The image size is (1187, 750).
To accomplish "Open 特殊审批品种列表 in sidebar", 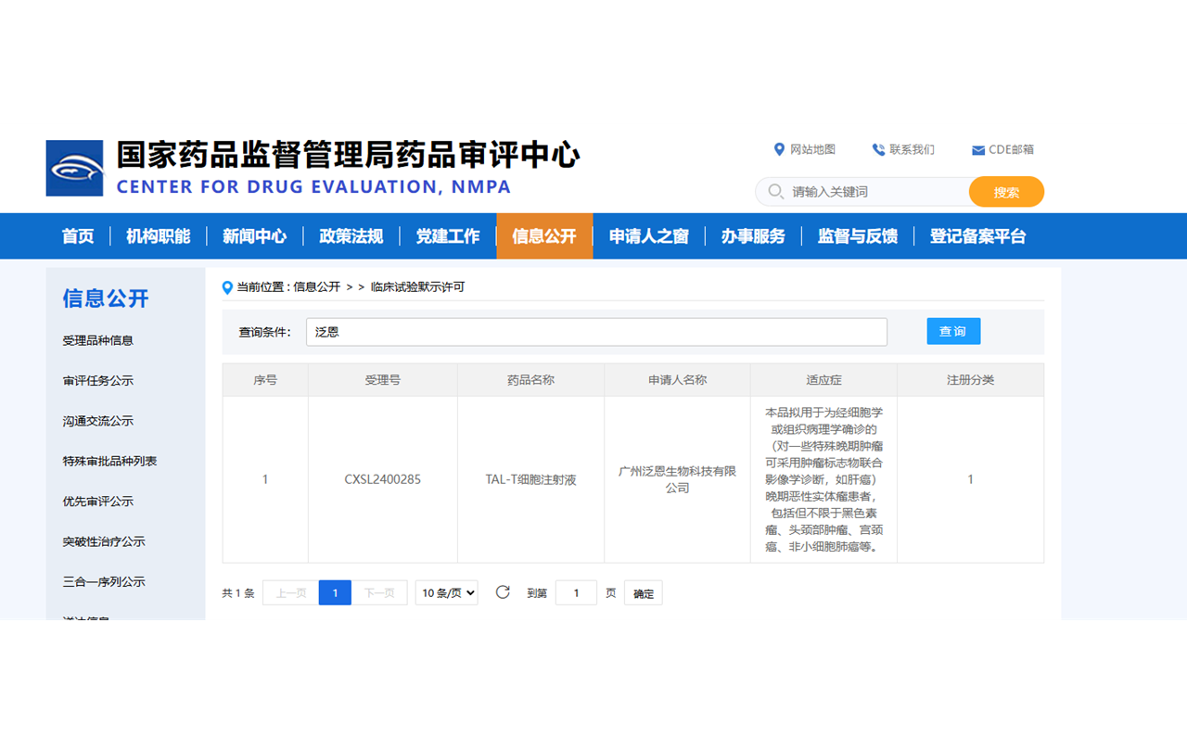I will coord(110,461).
